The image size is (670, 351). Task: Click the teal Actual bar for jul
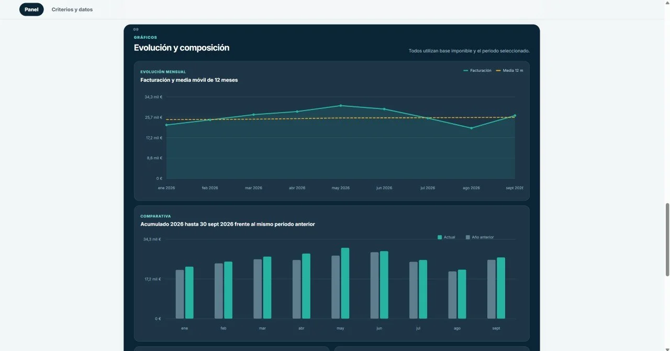click(x=423, y=289)
